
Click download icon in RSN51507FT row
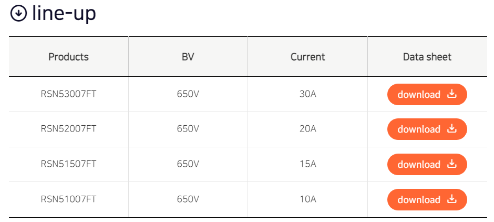451,164
